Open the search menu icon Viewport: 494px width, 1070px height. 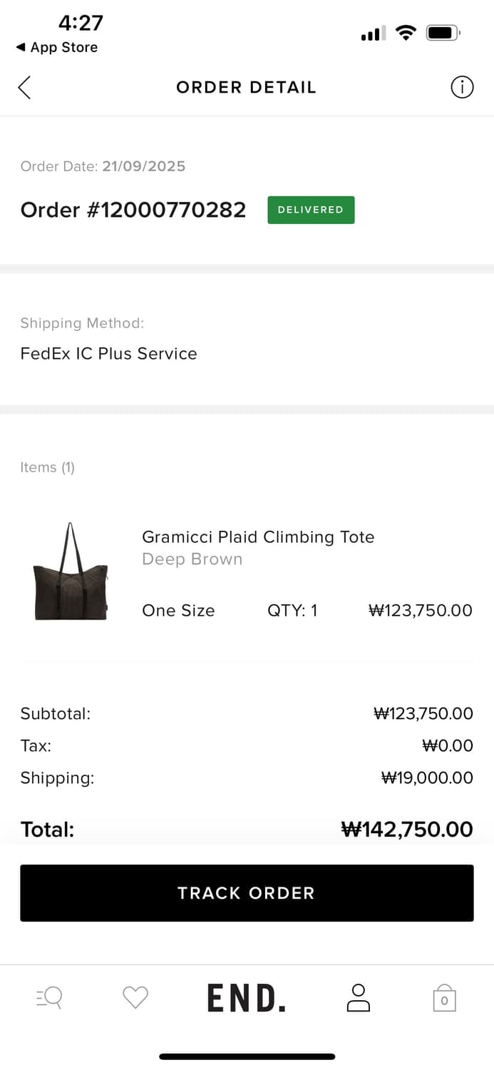click(x=49, y=997)
